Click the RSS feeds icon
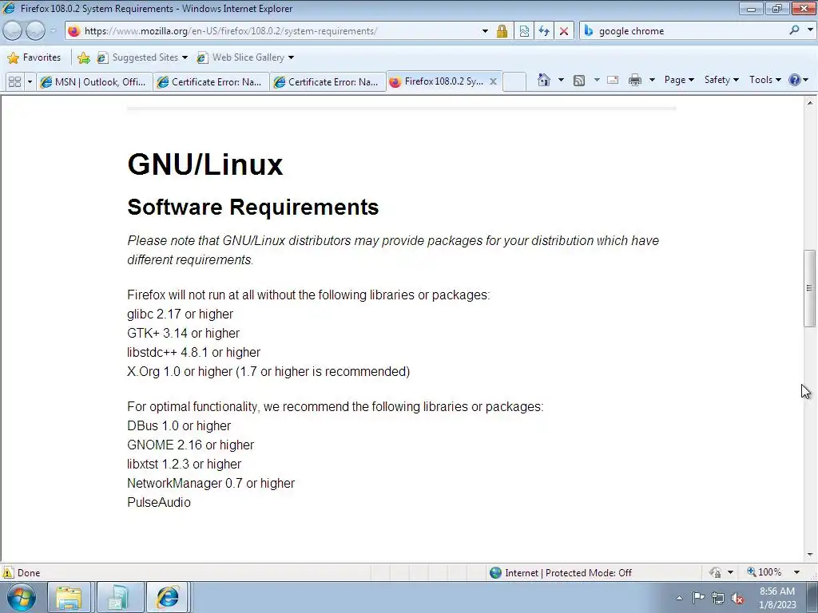818x613 pixels. coord(578,81)
